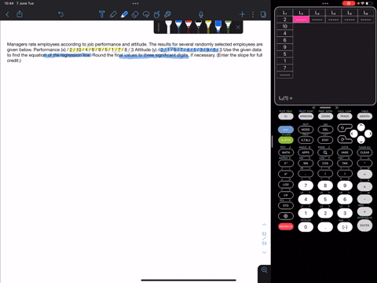Tap the SIN key
The width and height of the screenshot is (377, 283).
click(306, 164)
